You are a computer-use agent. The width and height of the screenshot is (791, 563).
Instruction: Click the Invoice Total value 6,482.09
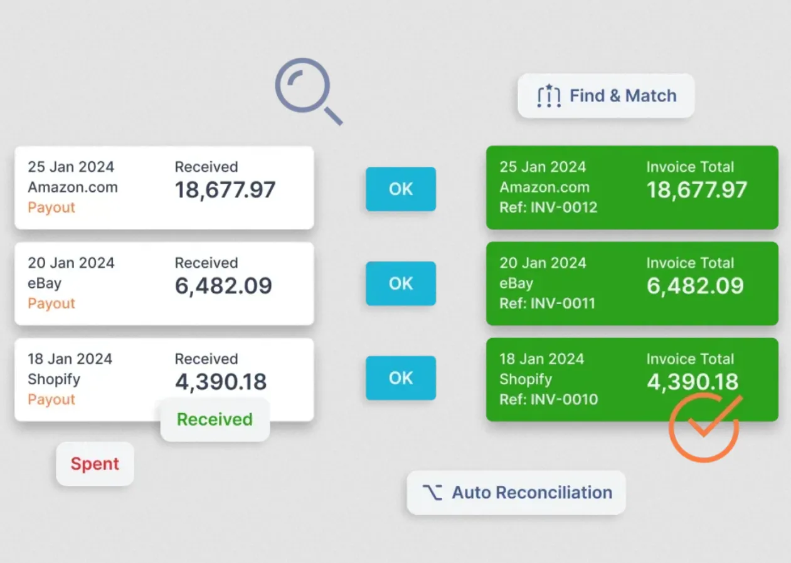695,286
